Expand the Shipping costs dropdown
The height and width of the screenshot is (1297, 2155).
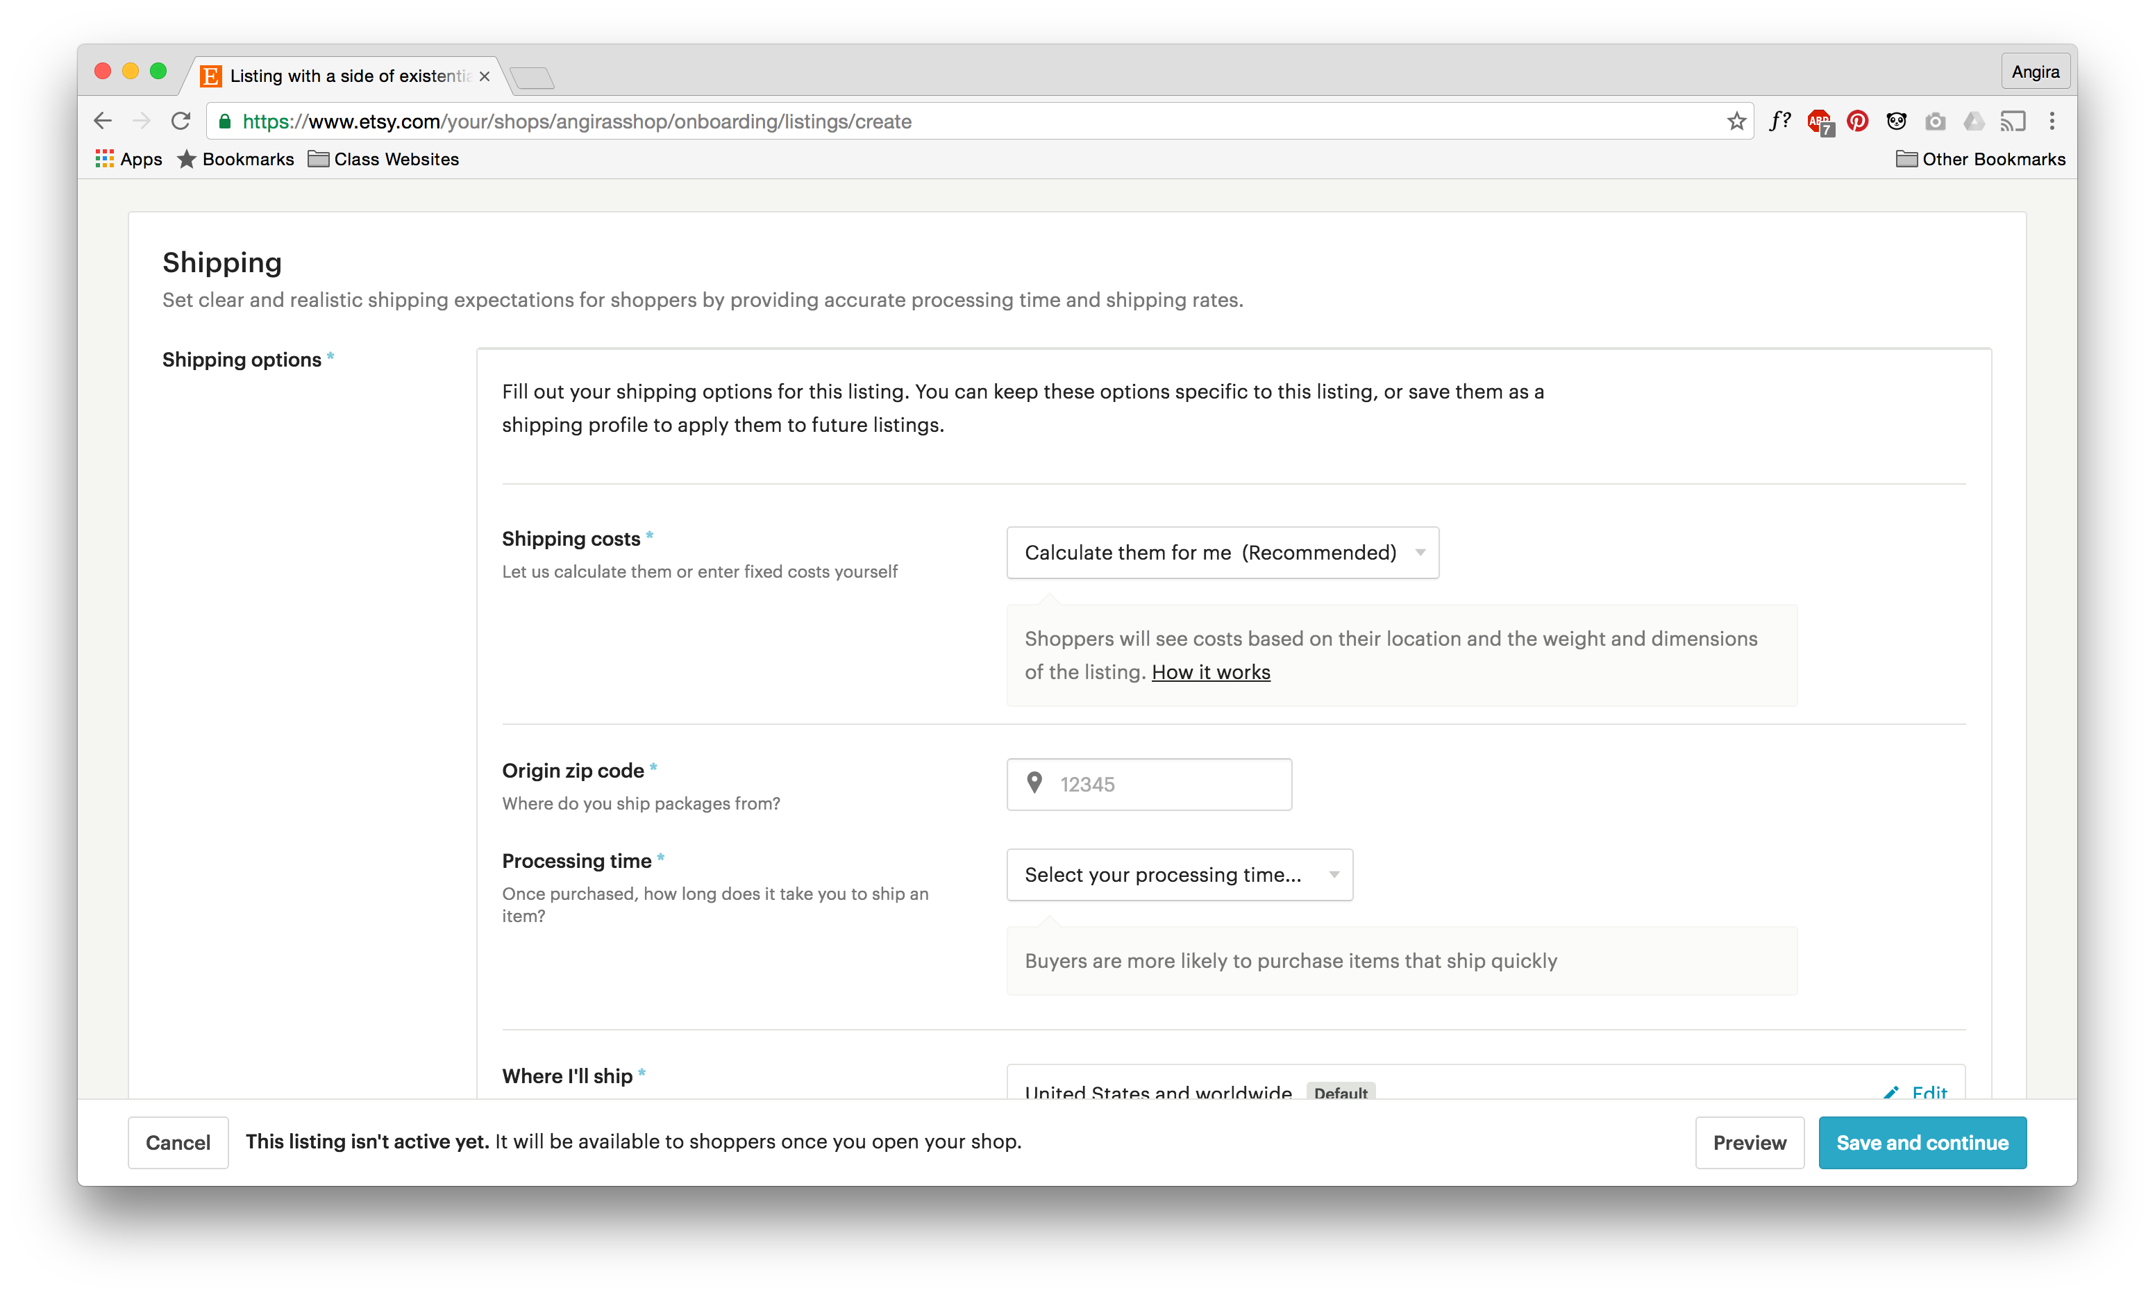coord(1222,553)
